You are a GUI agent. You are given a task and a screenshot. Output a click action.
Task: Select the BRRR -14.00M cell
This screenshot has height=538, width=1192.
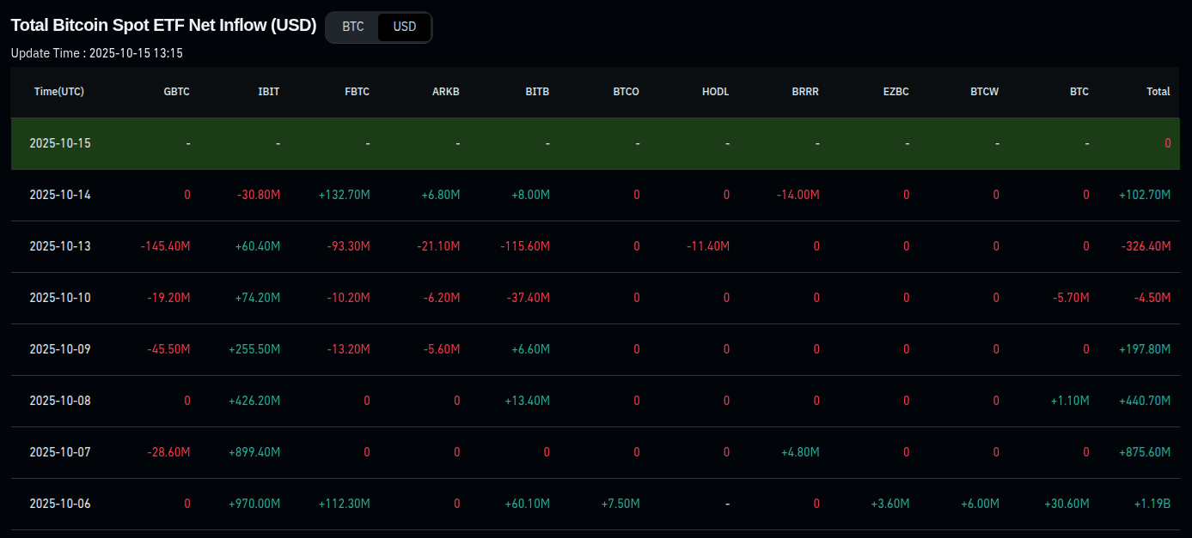tap(797, 195)
